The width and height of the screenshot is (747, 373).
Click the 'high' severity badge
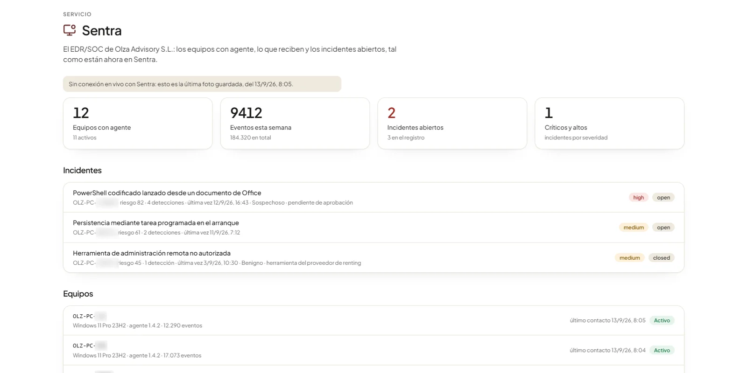(638, 198)
